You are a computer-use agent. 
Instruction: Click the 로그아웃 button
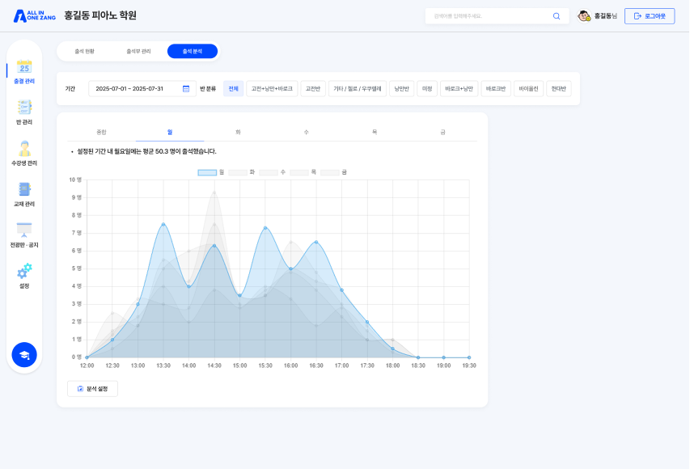point(650,16)
